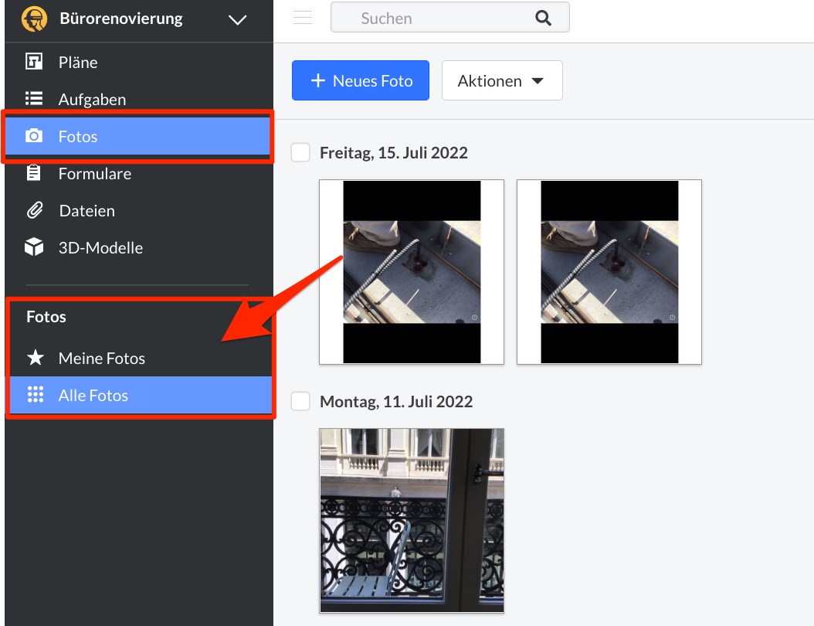Open the first photo thumbnail from 15. Juli

[412, 272]
